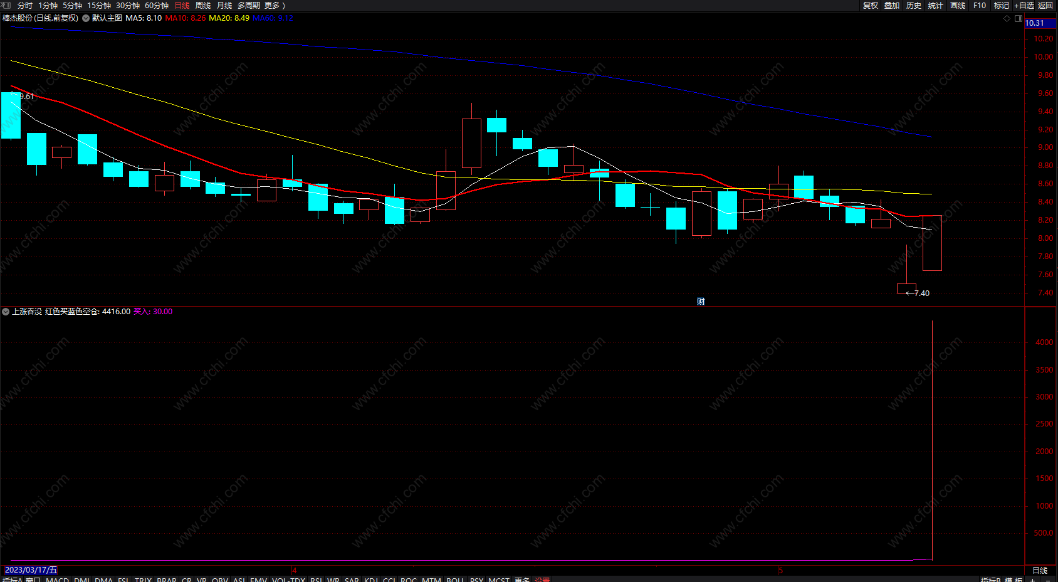Add stock with +自选

(1024, 5)
